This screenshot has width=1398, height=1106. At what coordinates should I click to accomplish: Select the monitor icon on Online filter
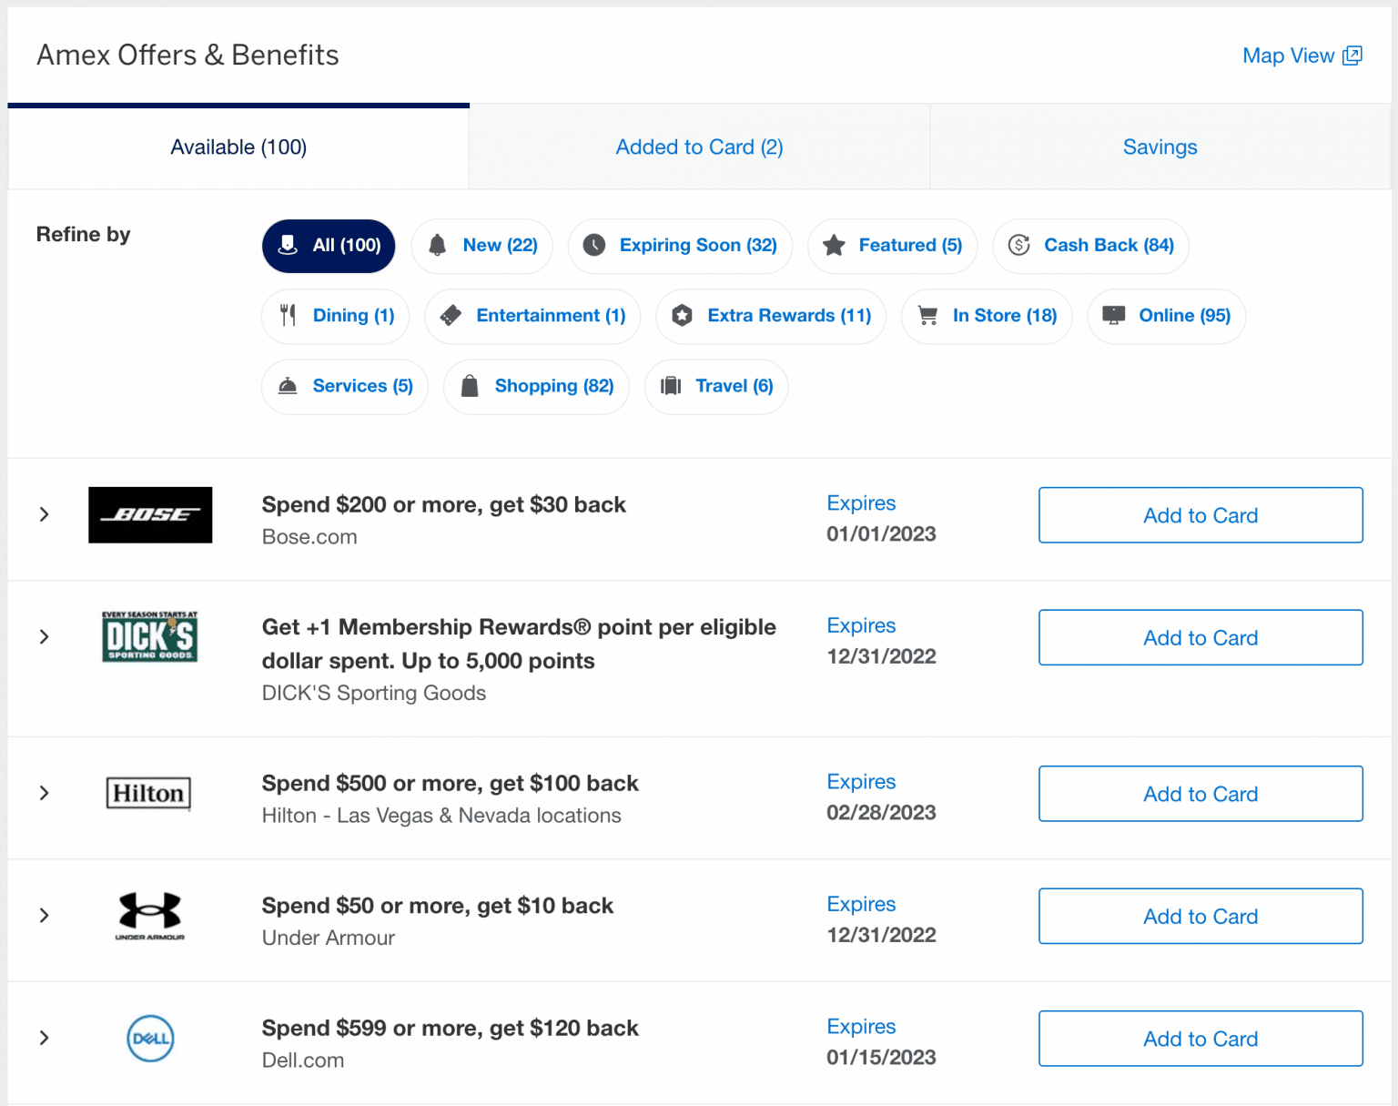[1112, 315]
